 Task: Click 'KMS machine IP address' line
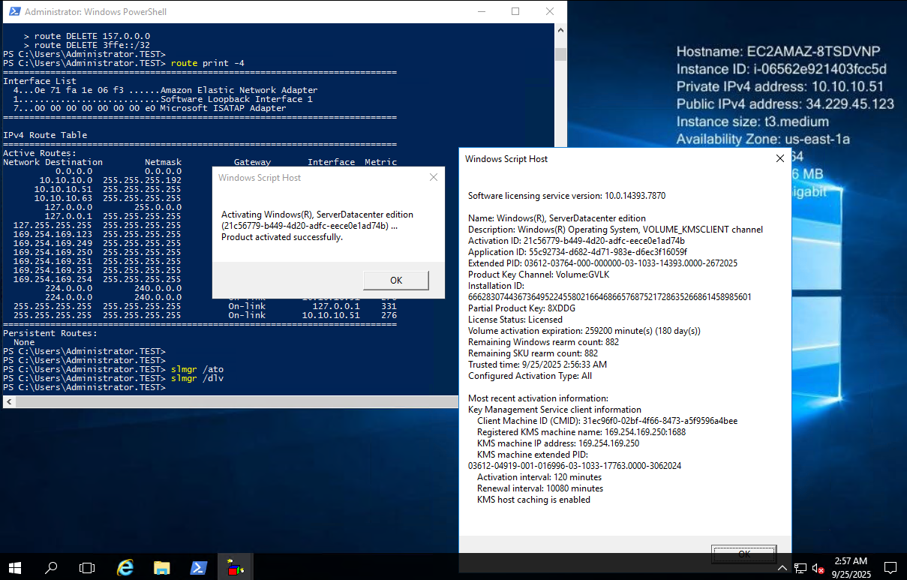558,443
